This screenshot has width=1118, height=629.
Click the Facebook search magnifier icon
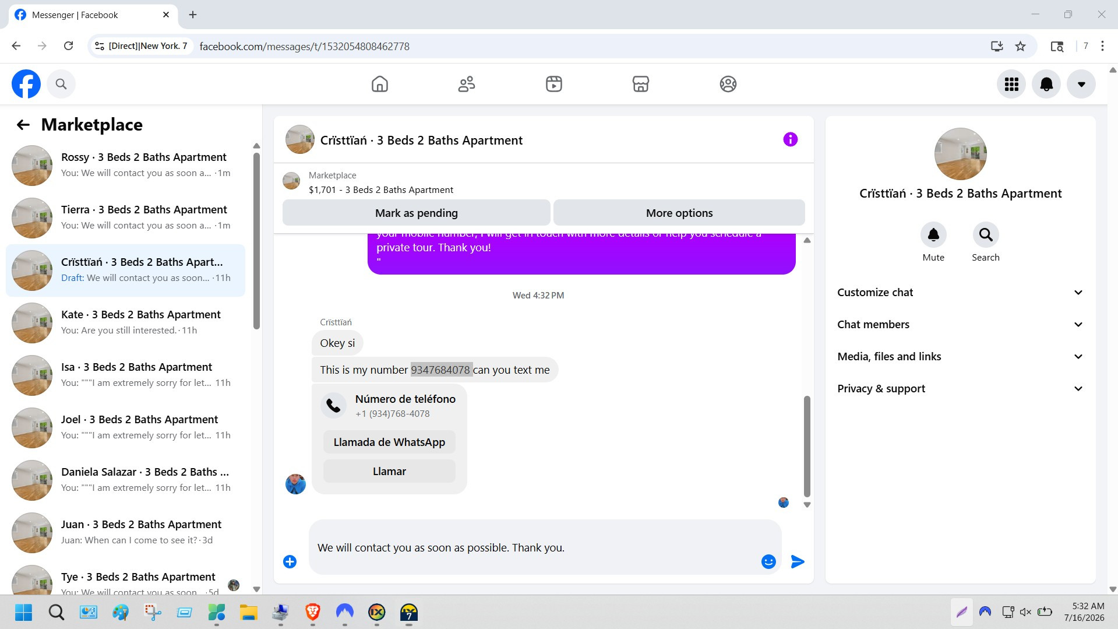click(61, 84)
